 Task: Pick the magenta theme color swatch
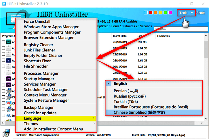pos(170,13)
